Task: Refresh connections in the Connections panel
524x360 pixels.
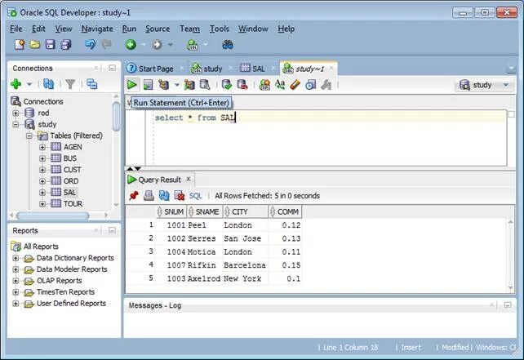Action: (x=48, y=83)
